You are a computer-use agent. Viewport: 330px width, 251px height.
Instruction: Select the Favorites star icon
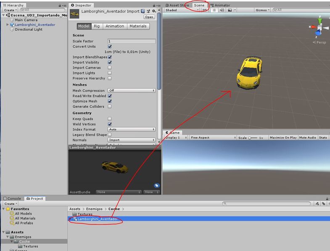(8, 209)
